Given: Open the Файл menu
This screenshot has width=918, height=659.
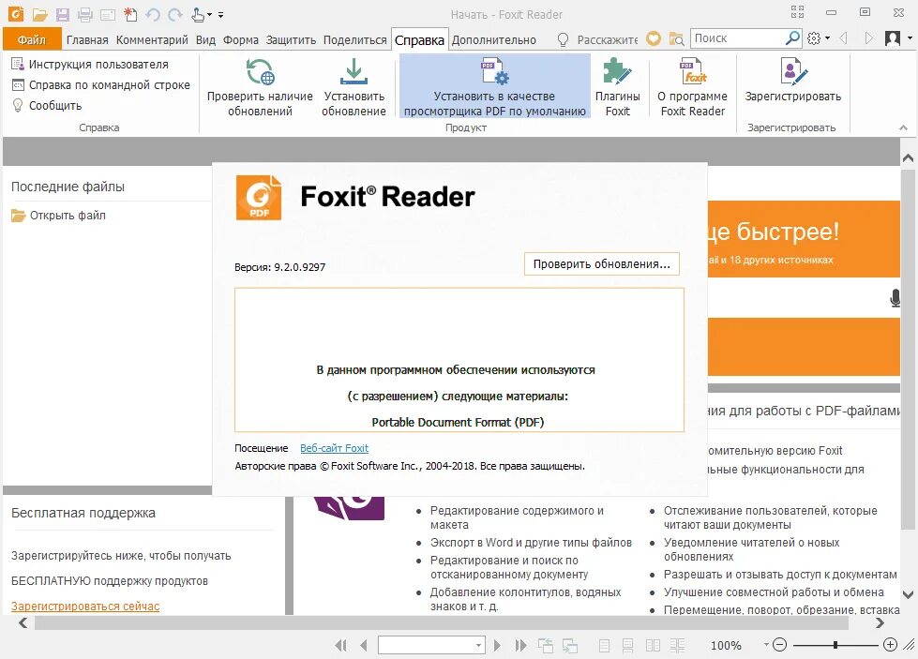Looking at the screenshot, I should pyautogui.click(x=31, y=39).
